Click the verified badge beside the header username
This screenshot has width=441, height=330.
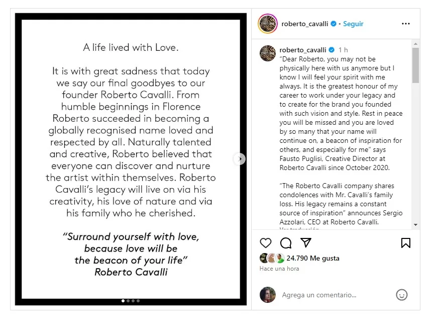coord(334,24)
